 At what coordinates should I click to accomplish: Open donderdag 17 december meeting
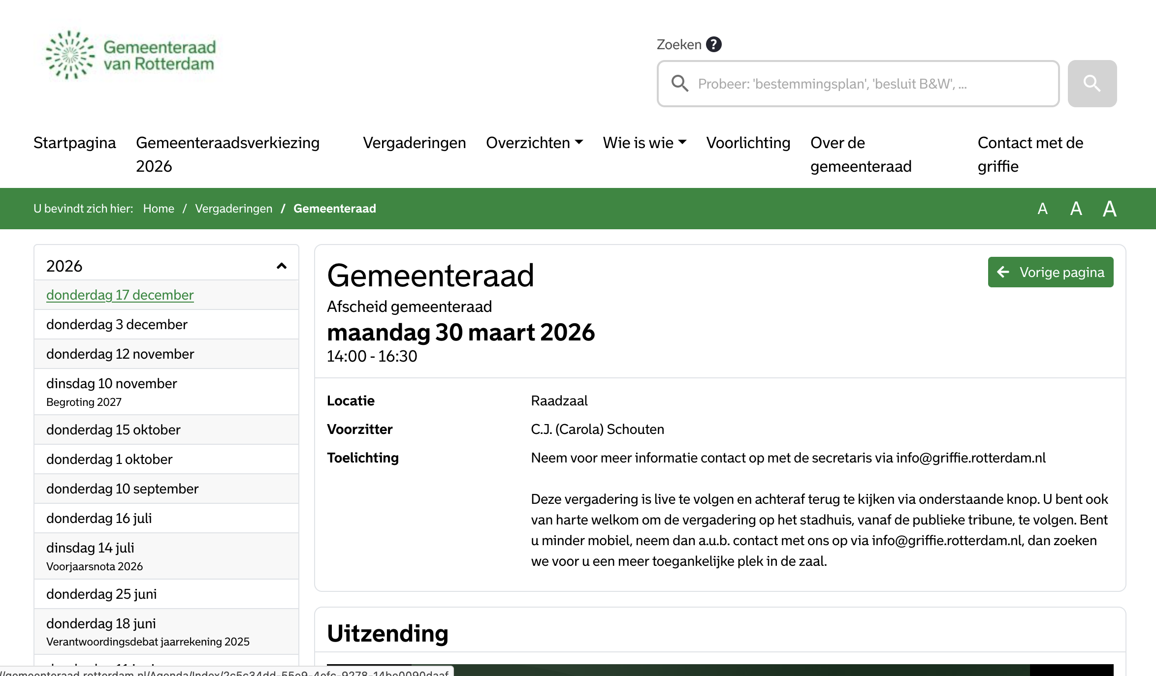pyautogui.click(x=120, y=295)
